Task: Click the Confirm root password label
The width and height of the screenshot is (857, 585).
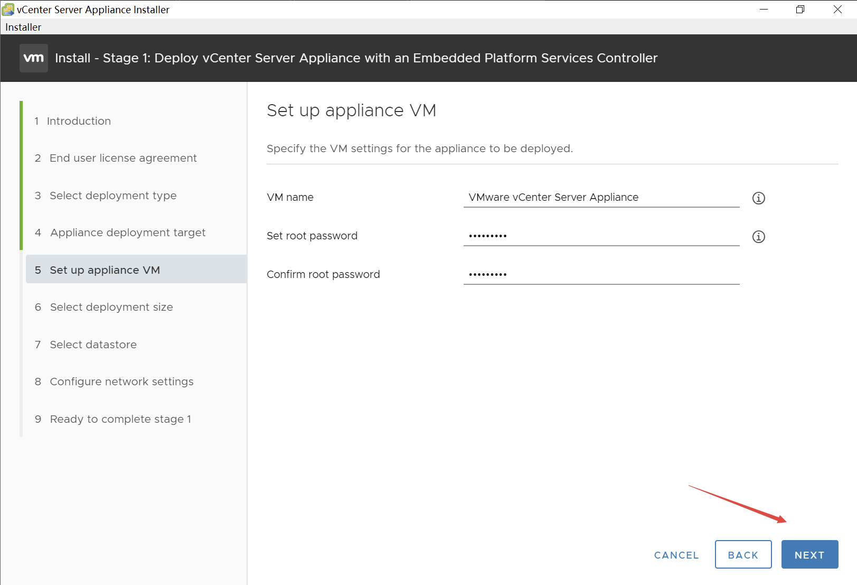Action: [x=323, y=274]
